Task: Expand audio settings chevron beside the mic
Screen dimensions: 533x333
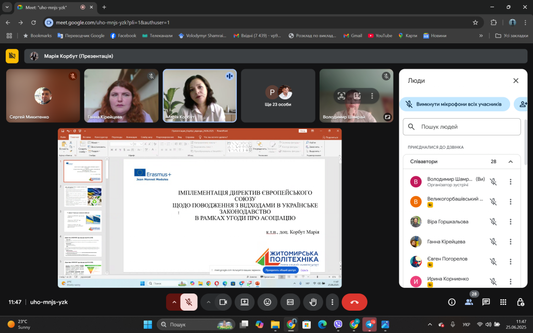Action: [x=174, y=302]
